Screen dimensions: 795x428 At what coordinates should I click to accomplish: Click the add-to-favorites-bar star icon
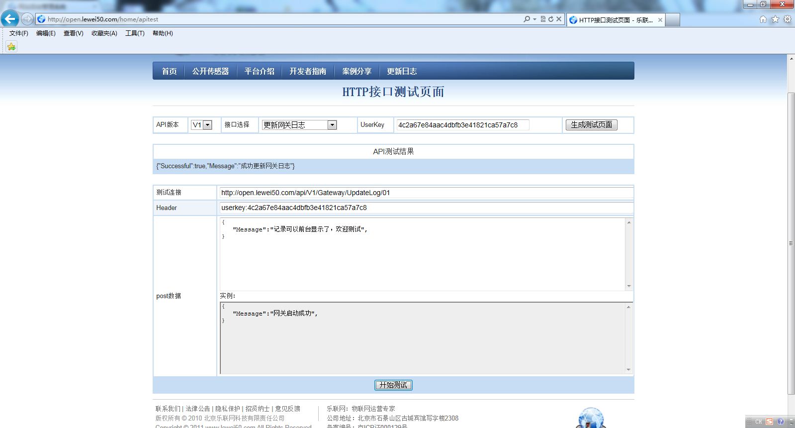(x=11, y=47)
